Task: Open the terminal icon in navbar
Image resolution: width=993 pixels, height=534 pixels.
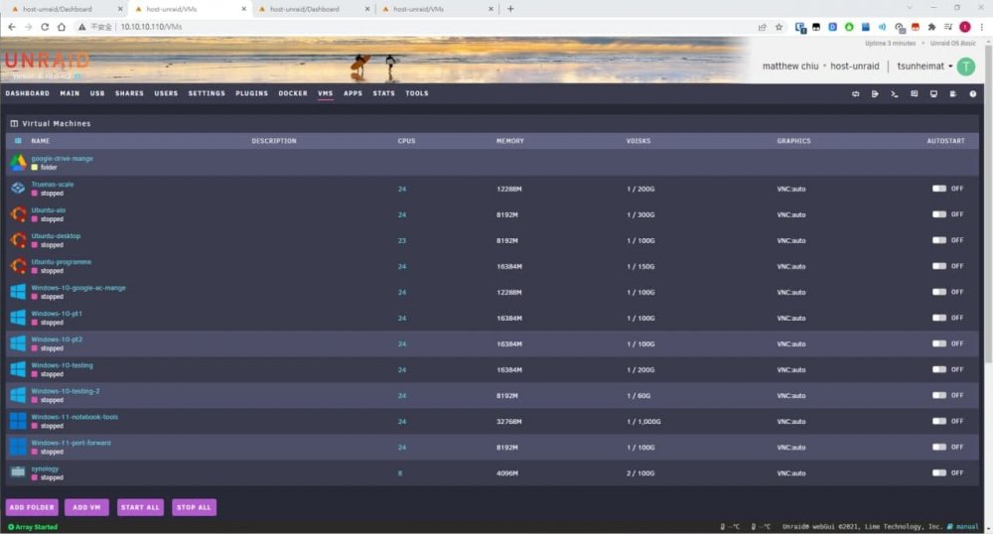Action: (895, 93)
